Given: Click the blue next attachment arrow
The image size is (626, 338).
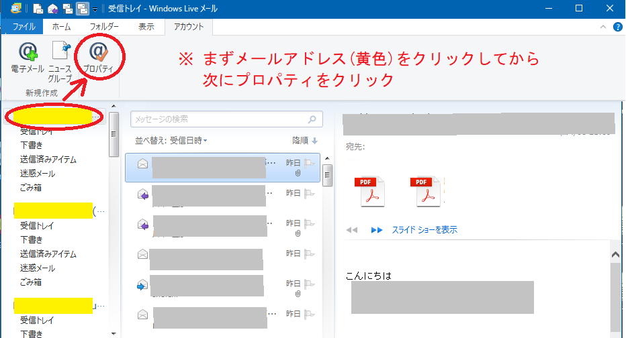Looking at the screenshot, I should pyautogui.click(x=377, y=230).
